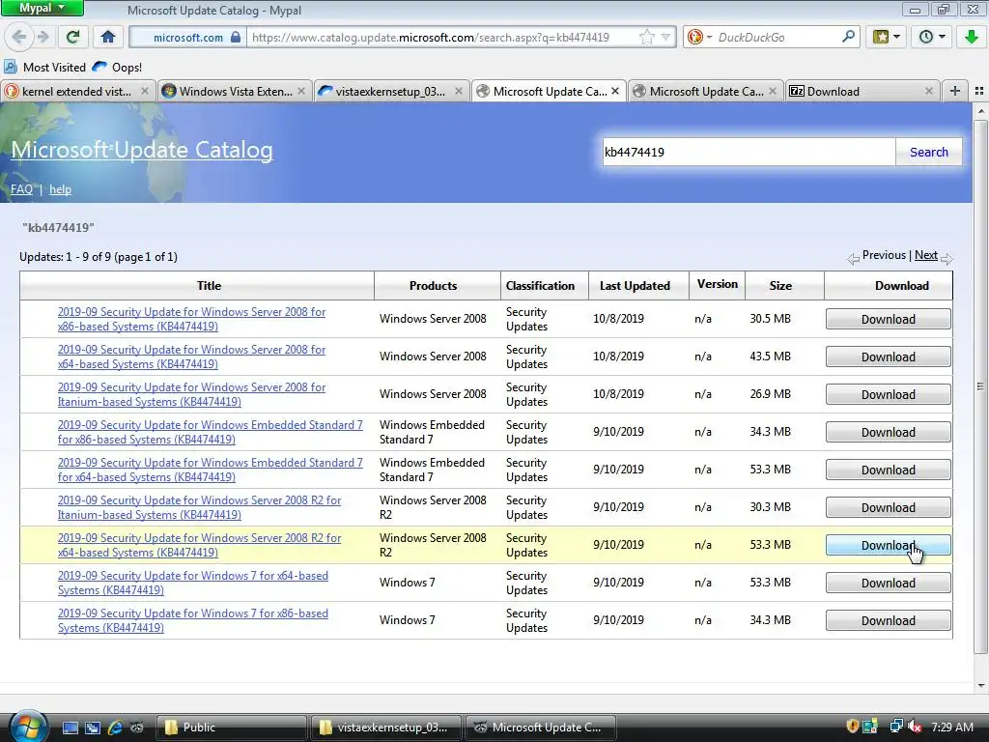Open the Most Visited bookmarks folder

45,67
